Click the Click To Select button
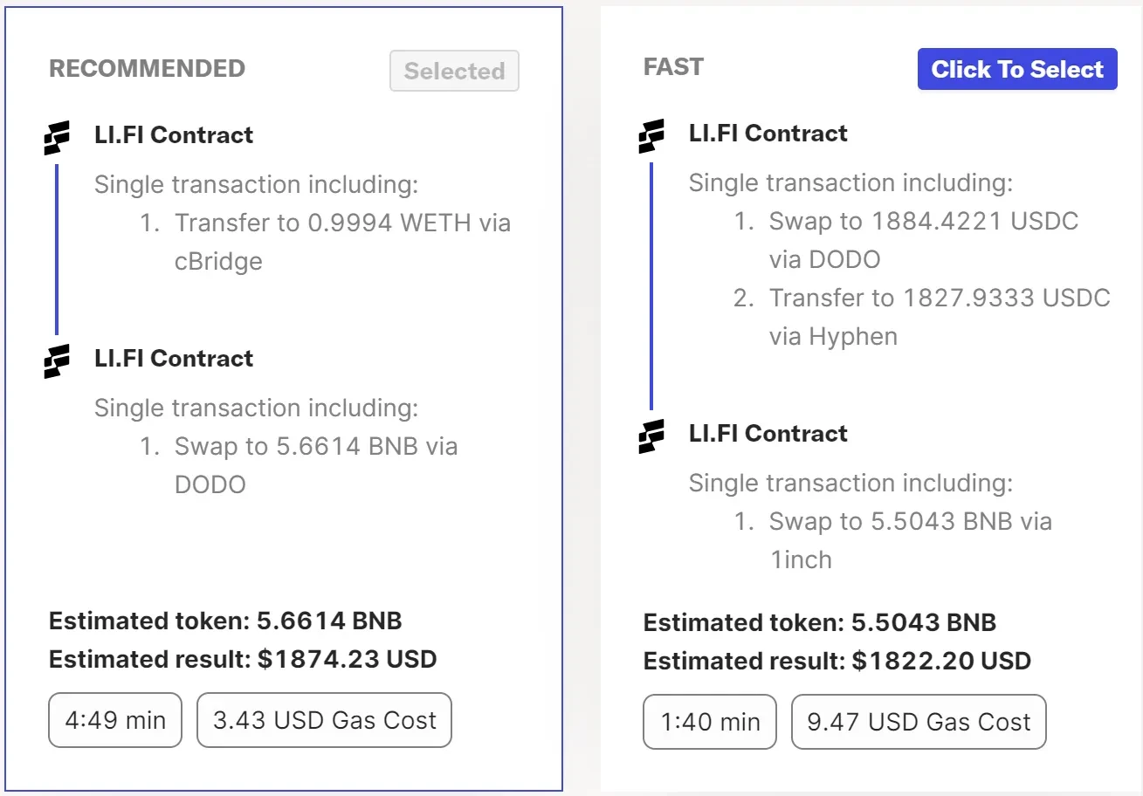Image resolution: width=1143 pixels, height=796 pixels. pos(1017,69)
